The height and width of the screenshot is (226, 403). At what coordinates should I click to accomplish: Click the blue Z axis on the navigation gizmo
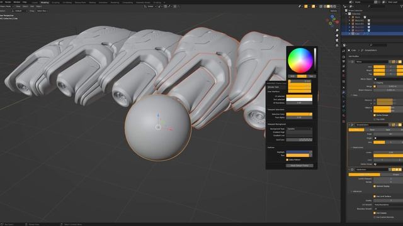click(x=332, y=16)
